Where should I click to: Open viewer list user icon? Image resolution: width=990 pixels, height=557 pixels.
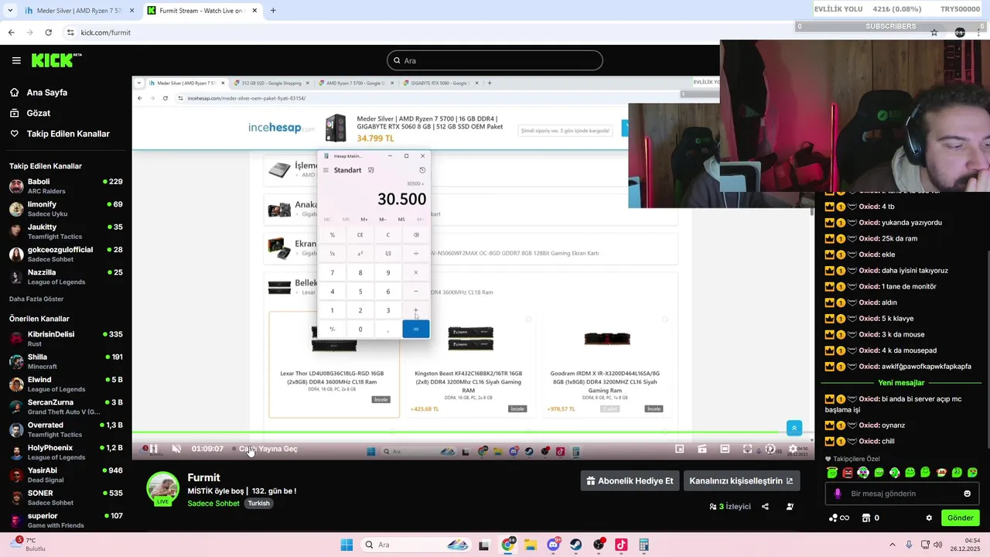(790, 507)
